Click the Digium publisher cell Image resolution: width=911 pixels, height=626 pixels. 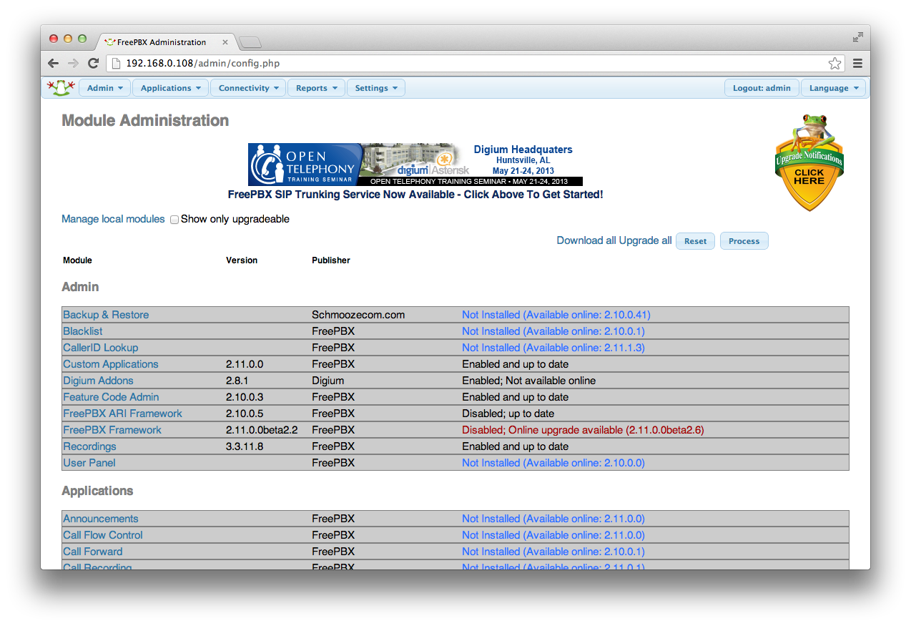click(x=328, y=381)
